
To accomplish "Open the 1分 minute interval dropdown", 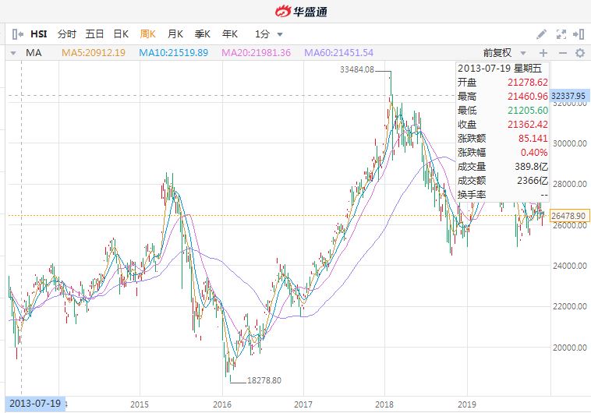I will [269, 34].
